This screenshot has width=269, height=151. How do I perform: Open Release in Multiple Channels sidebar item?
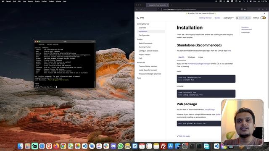coord(150,74)
